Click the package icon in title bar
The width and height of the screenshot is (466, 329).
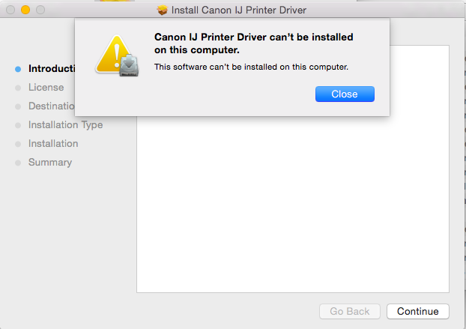[163, 10]
